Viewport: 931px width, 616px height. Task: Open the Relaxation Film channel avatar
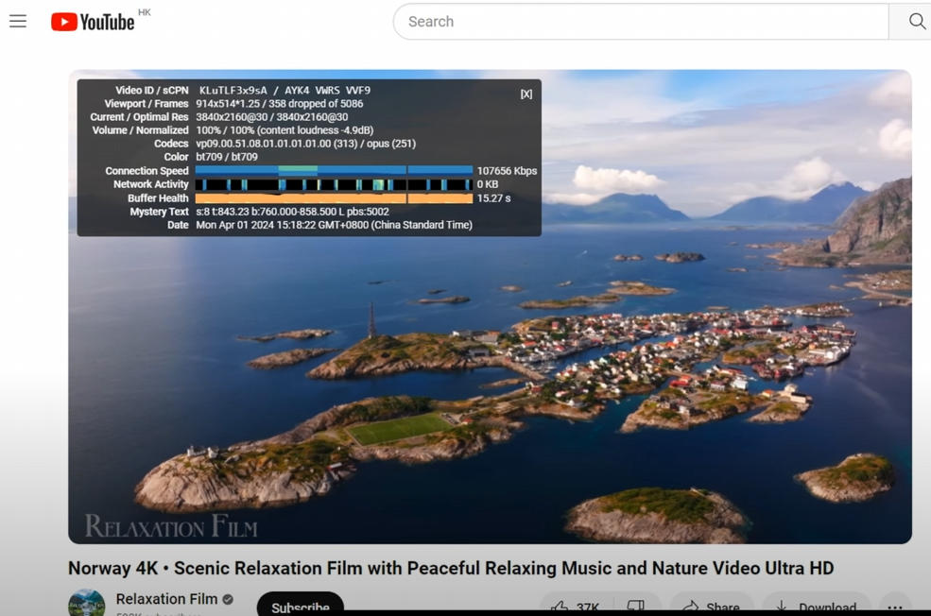pyautogui.click(x=87, y=603)
